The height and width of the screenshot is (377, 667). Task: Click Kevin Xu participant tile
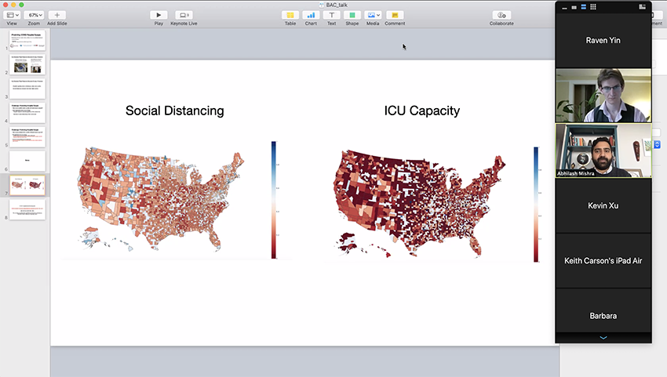pos(603,205)
